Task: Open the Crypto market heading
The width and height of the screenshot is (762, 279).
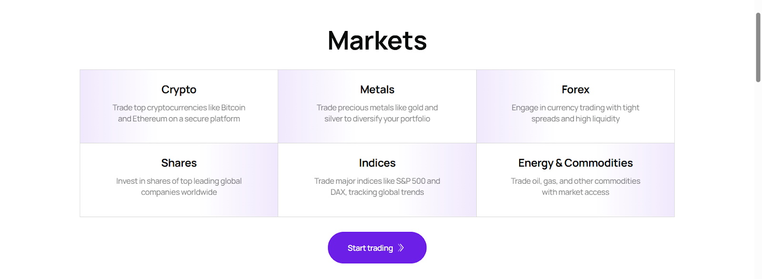Action: tap(179, 90)
